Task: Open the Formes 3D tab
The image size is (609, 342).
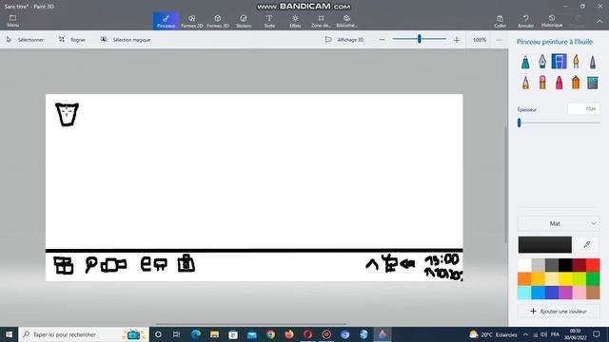Action: coord(218,21)
